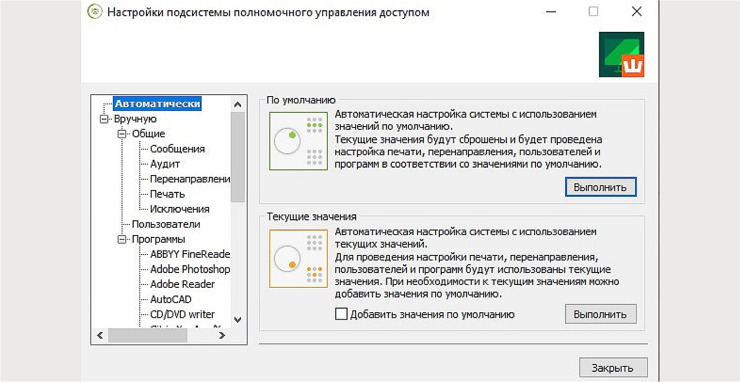Click the tree's vertical scrollbar thumb
This screenshot has height=382, width=740.
click(x=238, y=157)
